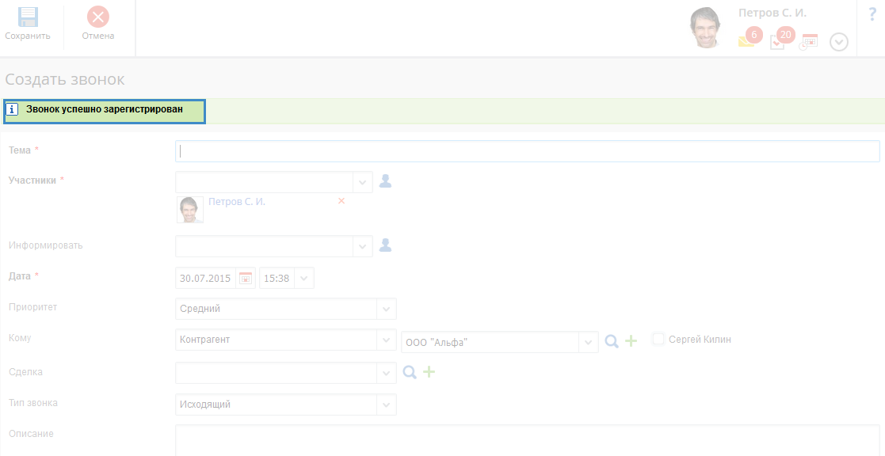This screenshot has width=885, height=456.
Task: Expand the ООО "Альфа" counterparty dropdown
Action: click(588, 342)
